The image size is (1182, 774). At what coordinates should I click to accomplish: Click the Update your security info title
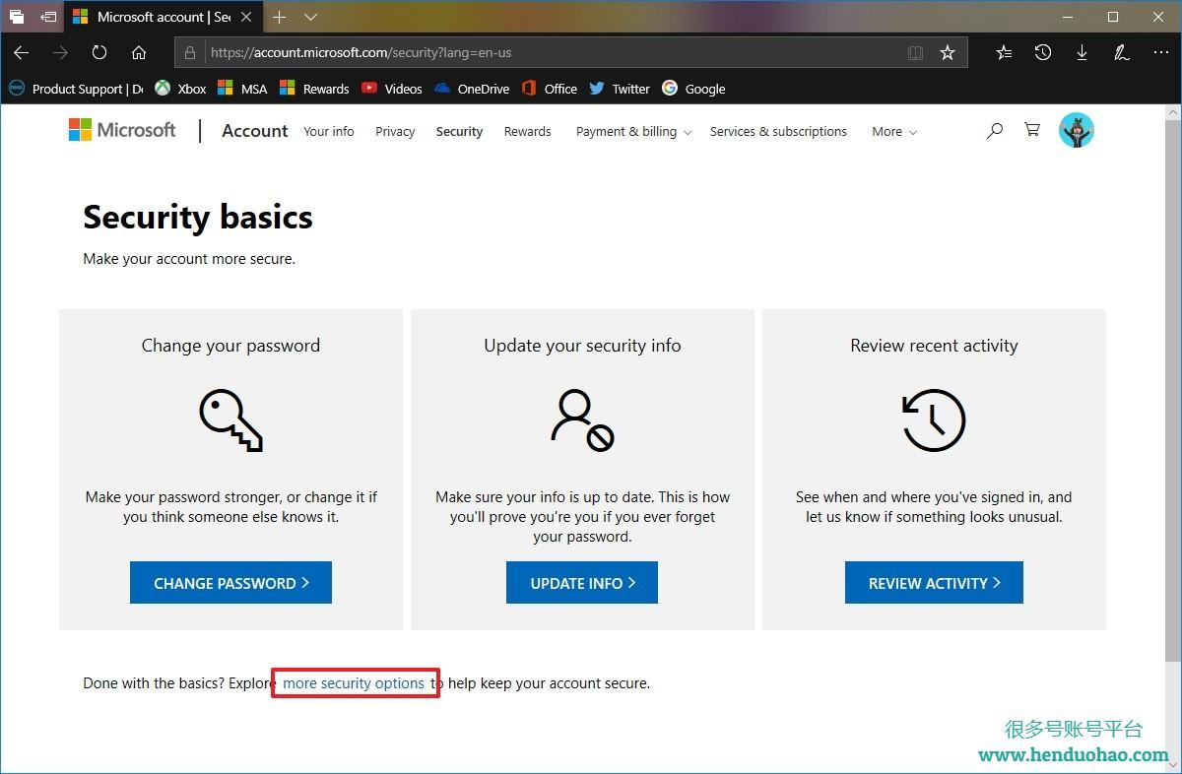pos(582,346)
